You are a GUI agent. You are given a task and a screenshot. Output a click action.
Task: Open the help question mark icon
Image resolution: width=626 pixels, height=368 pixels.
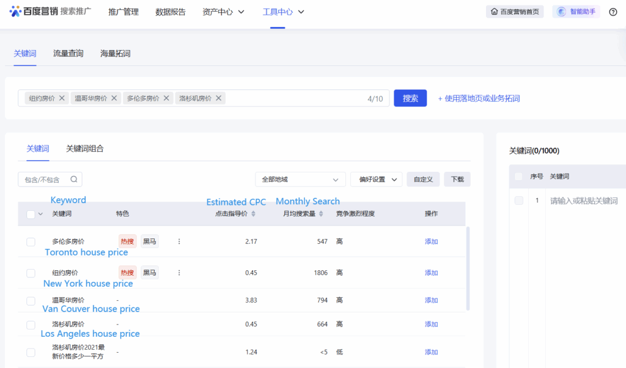coord(613,12)
